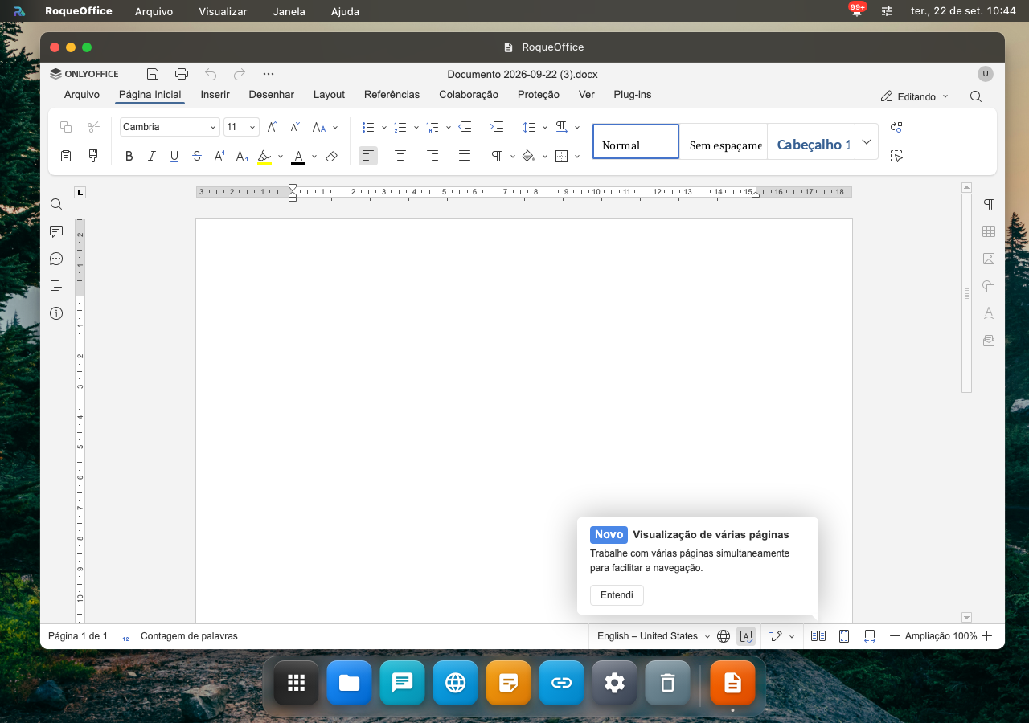Toggle italic formatting
The height and width of the screenshot is (723, 1029).
coord(151,157)
